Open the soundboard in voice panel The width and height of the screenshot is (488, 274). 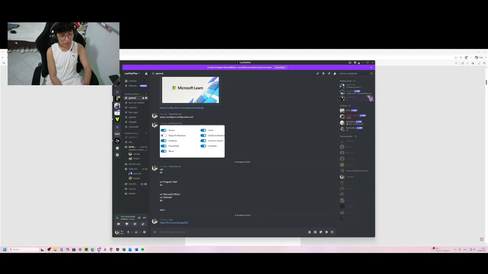pyautogui.click(x=143, y=224)
